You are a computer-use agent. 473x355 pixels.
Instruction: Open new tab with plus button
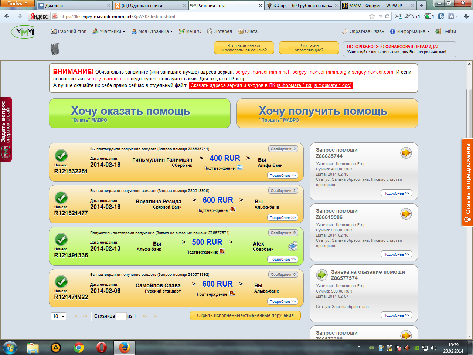(x=422, y=5)
